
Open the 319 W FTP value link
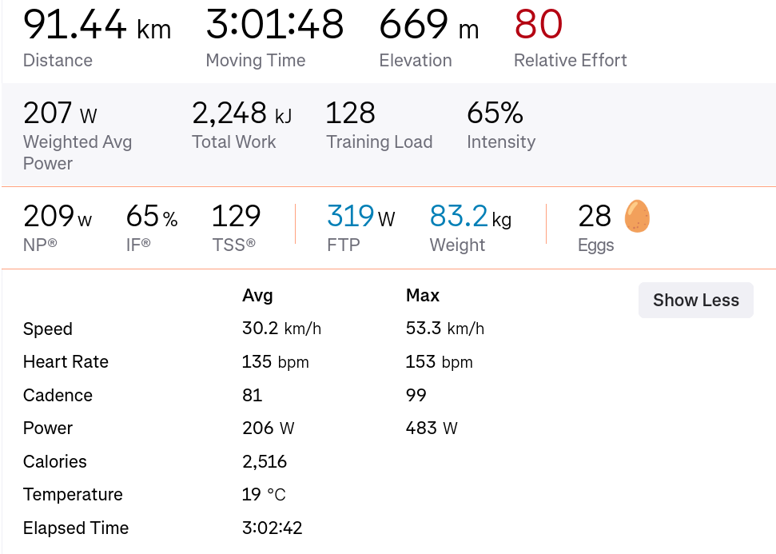(x=360, y=217)
